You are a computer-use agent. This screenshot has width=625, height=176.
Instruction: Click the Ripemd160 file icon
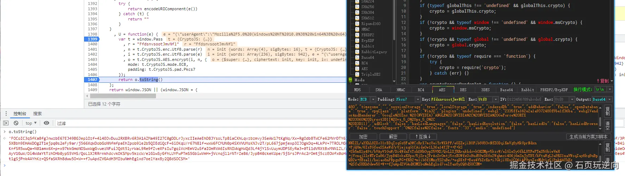(x=357, y=24)
